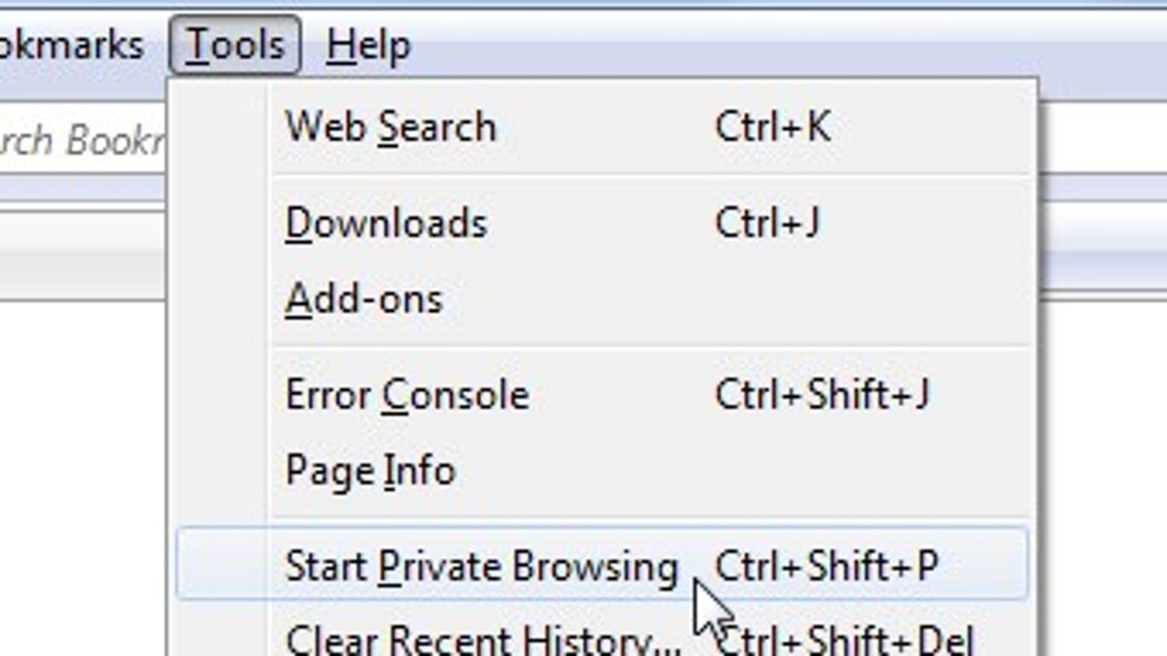1167x656 pixels.
Task: Click white page area left of menu
Action: pyautogui.click(x=83, y=476)
